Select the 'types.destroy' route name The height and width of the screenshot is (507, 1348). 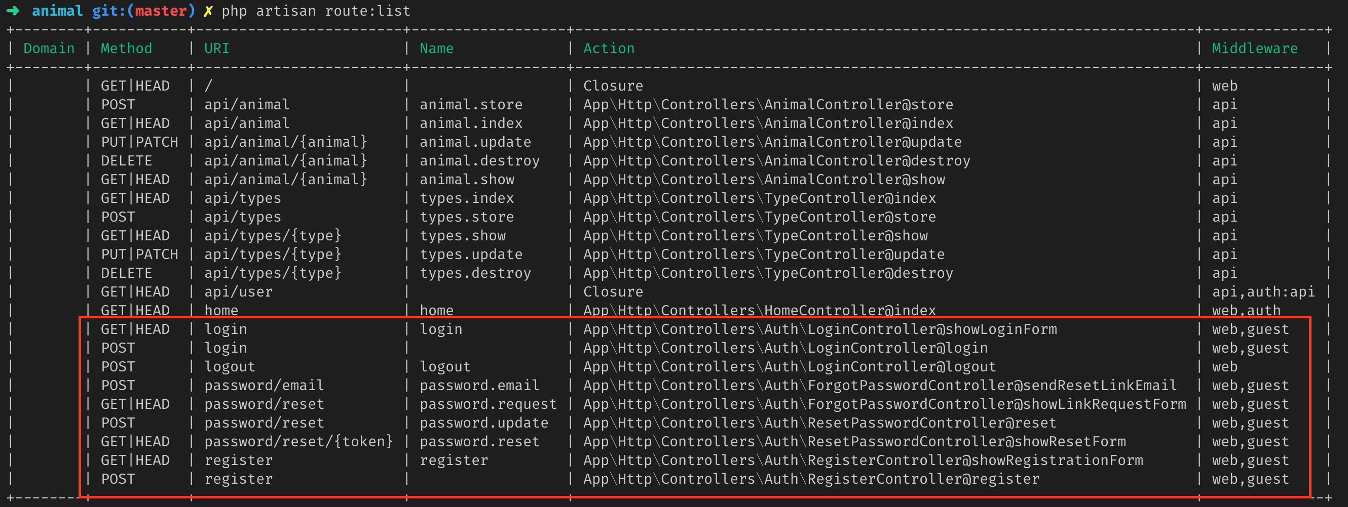pyautogui.click(x=475, y=273)
